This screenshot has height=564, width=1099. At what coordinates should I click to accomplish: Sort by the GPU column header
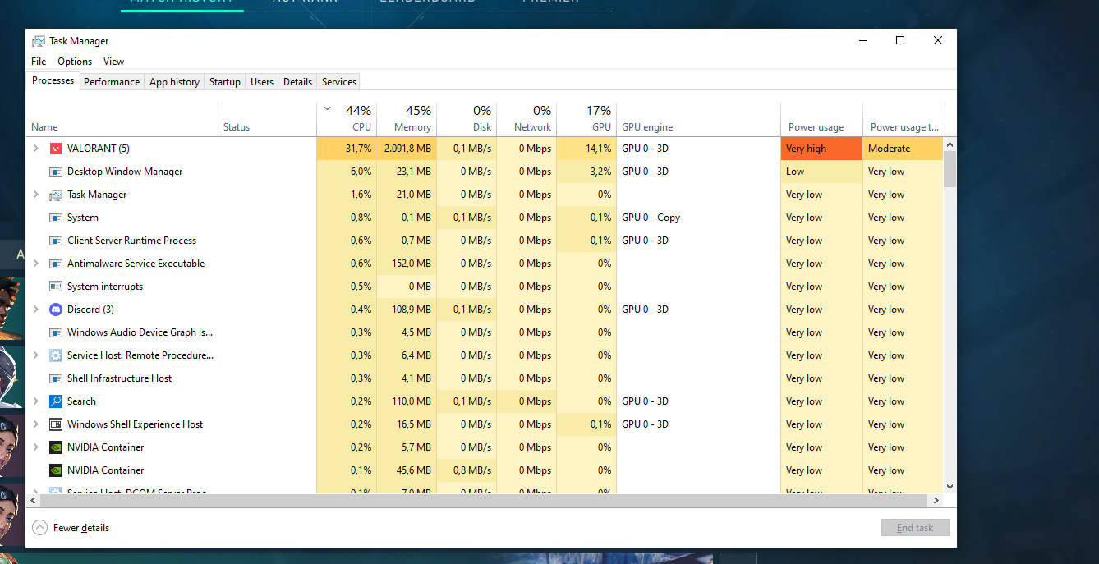click(586, 119)
